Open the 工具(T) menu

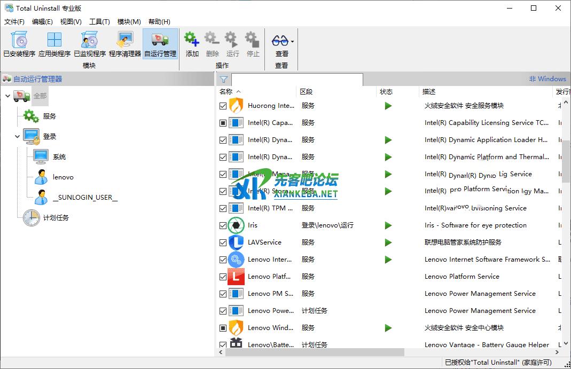[x=99, y=22]
